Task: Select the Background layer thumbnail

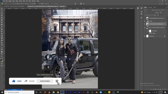Action: pos(148,36)
